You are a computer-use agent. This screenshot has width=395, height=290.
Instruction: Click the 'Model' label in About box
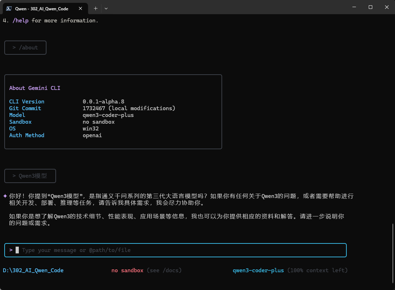pos(17,115)
